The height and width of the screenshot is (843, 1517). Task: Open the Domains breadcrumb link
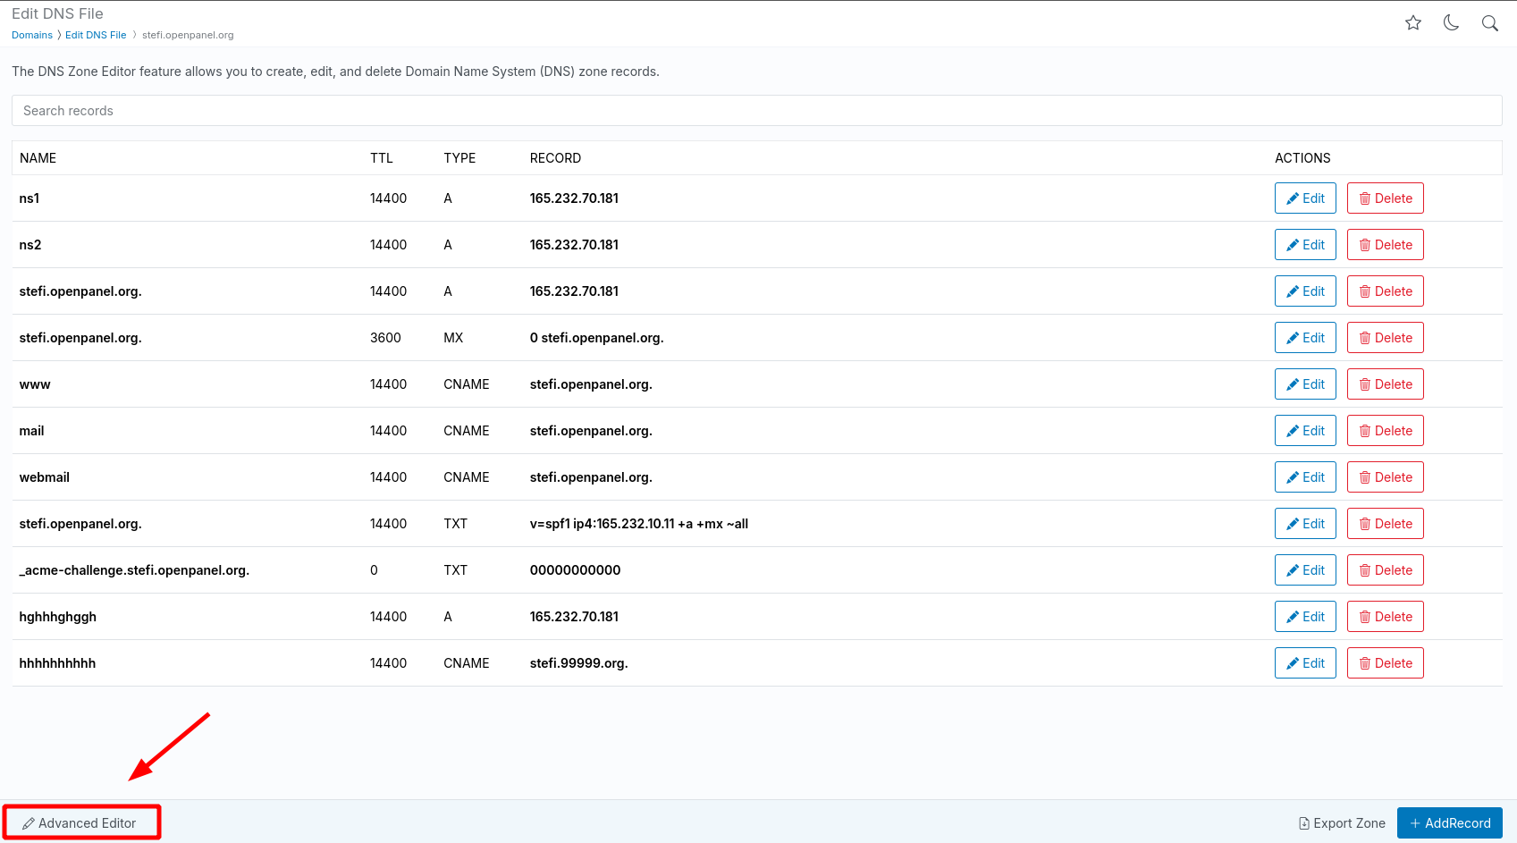32,35
